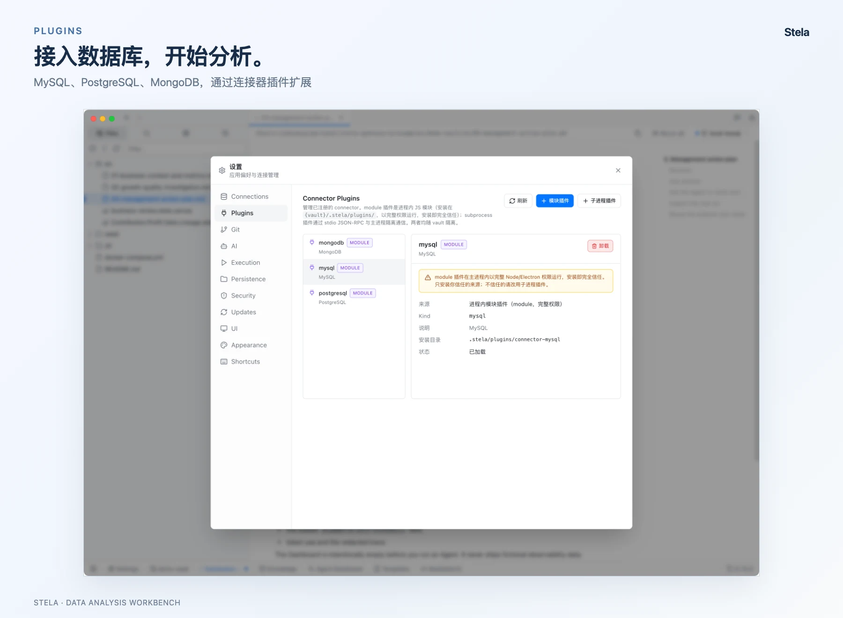843x618 pixels.
Task: Go to Execution settings
Action: coord(251,263)
